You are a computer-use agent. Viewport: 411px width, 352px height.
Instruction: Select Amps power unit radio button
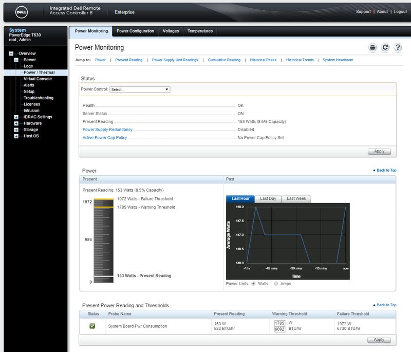(x=276, y=283)
